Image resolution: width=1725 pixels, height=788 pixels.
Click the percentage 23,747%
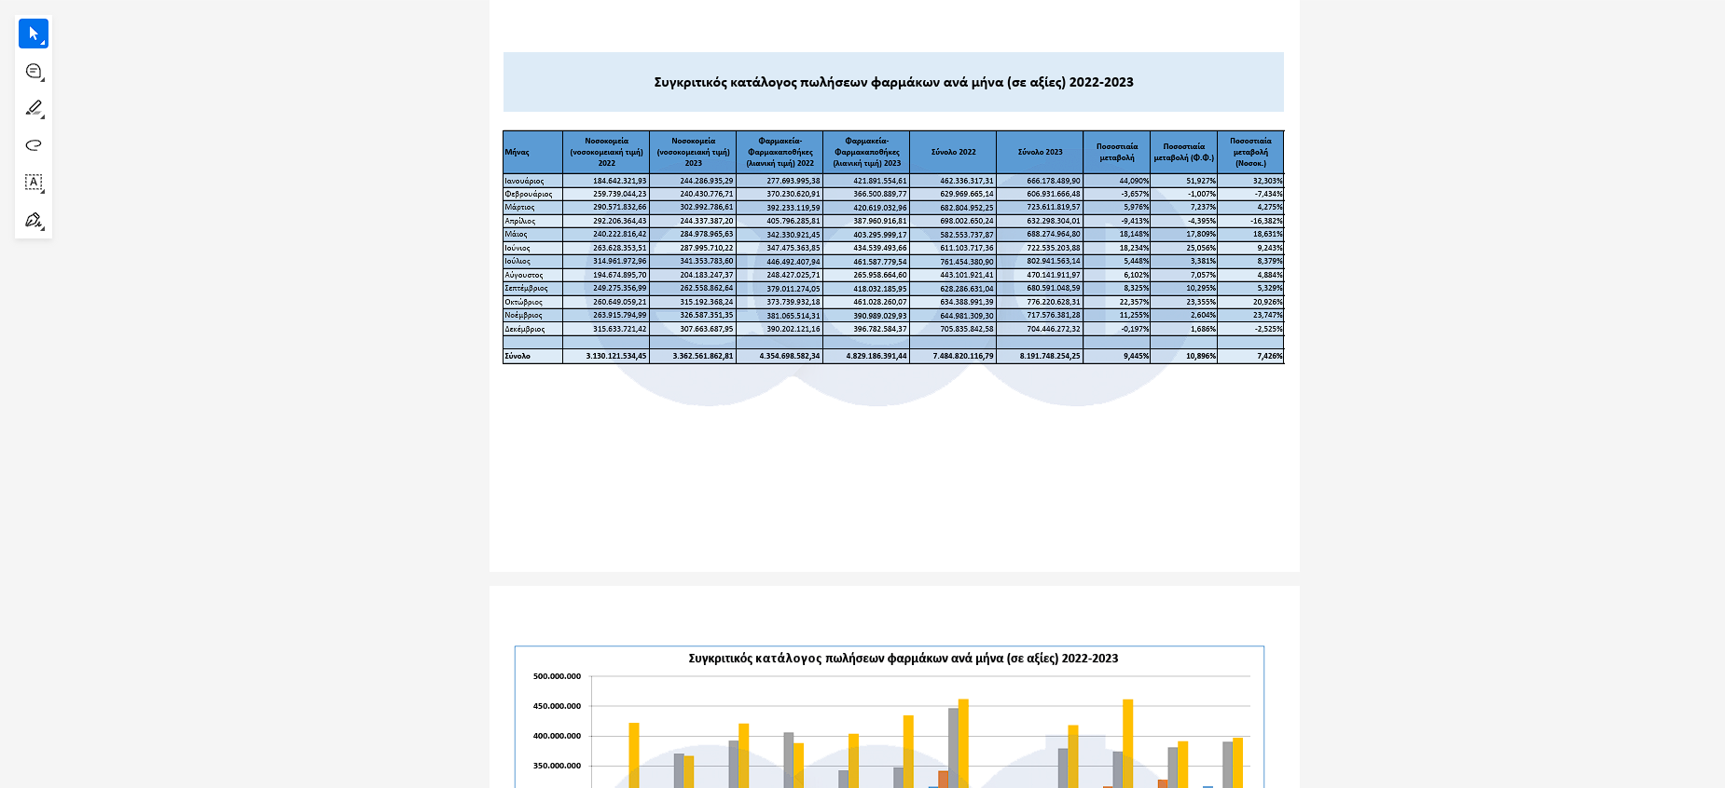point(1268,315)
